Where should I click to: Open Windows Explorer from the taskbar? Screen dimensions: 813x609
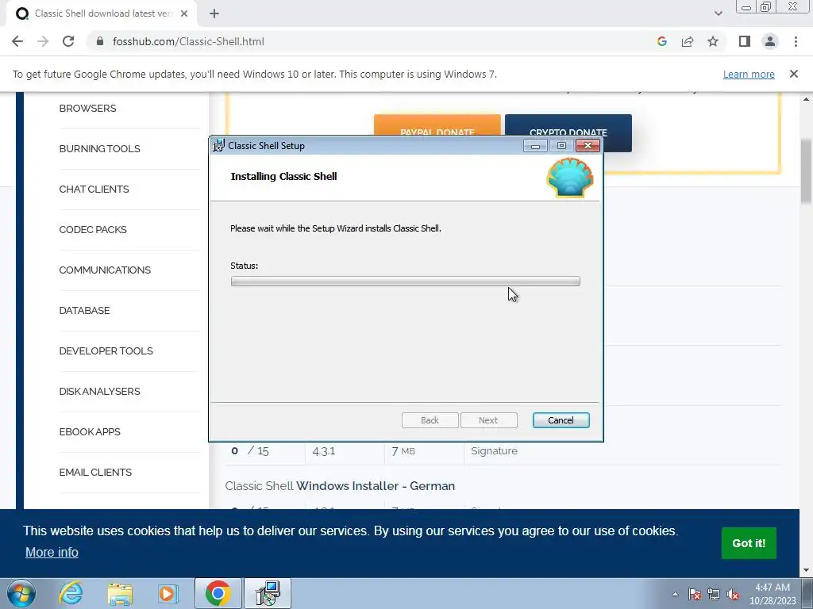[120, 593]
